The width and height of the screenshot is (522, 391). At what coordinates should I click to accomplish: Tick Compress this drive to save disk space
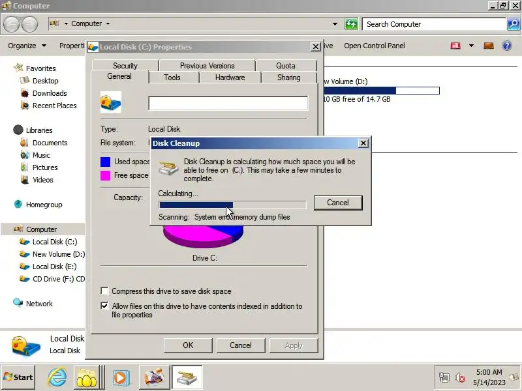[x=104, y=291]
